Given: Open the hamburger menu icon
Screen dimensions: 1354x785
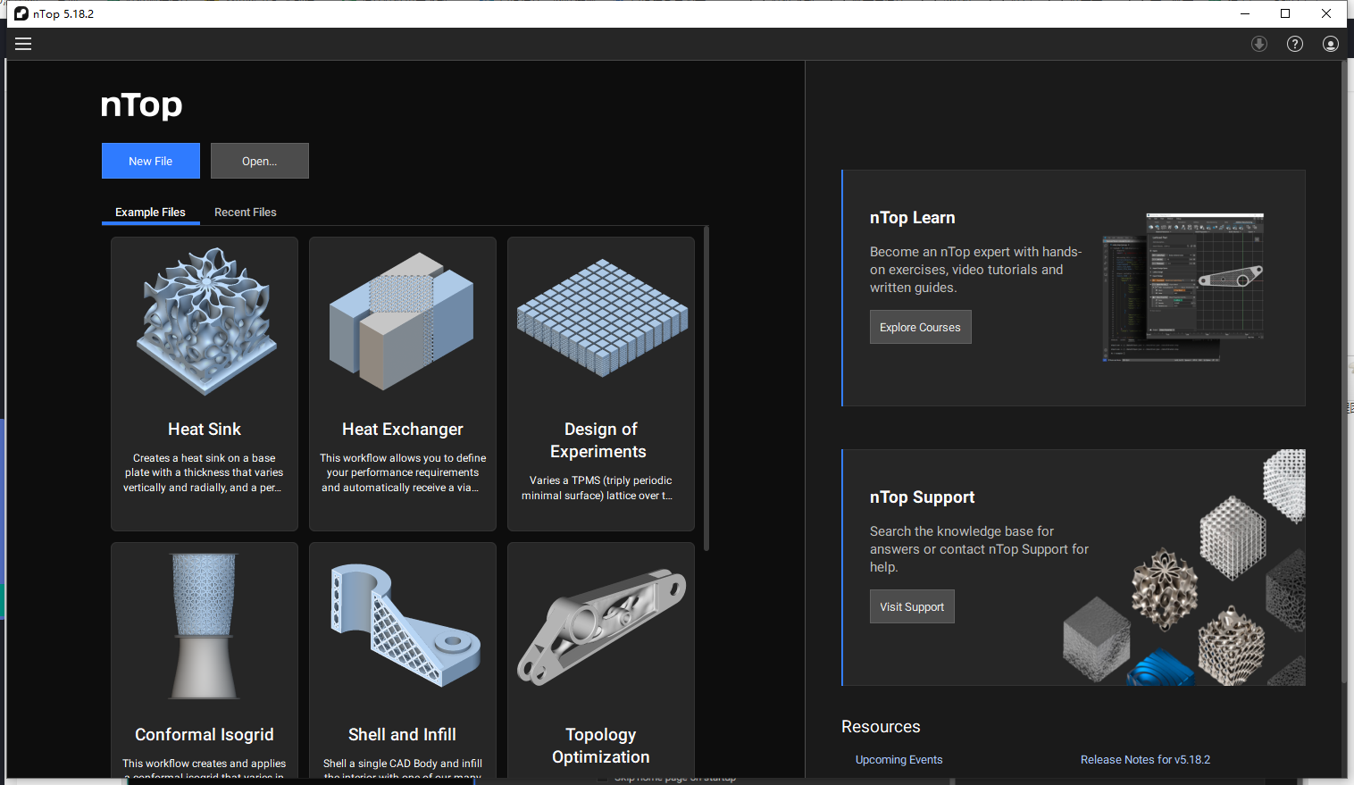Looking at the screenshot, I should [23, 44].
